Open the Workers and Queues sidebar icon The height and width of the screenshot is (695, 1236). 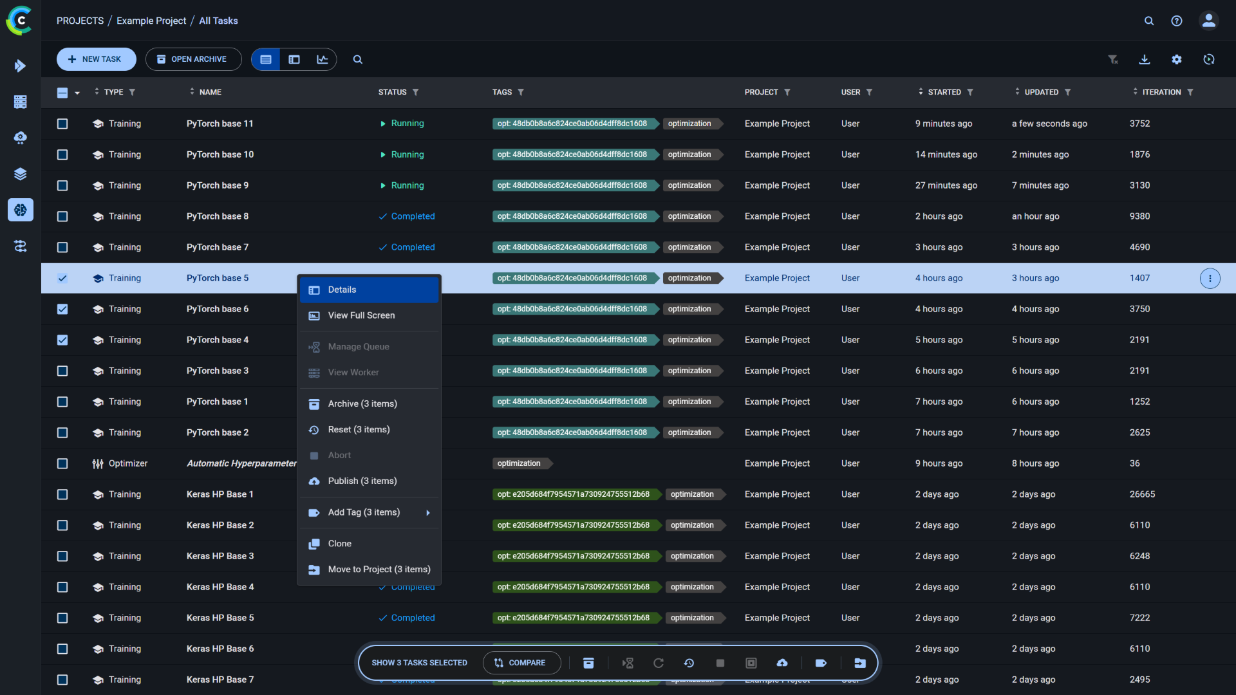click(21, 246)
